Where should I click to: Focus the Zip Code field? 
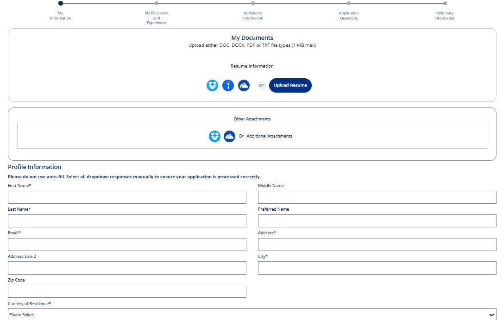(127, 291)
